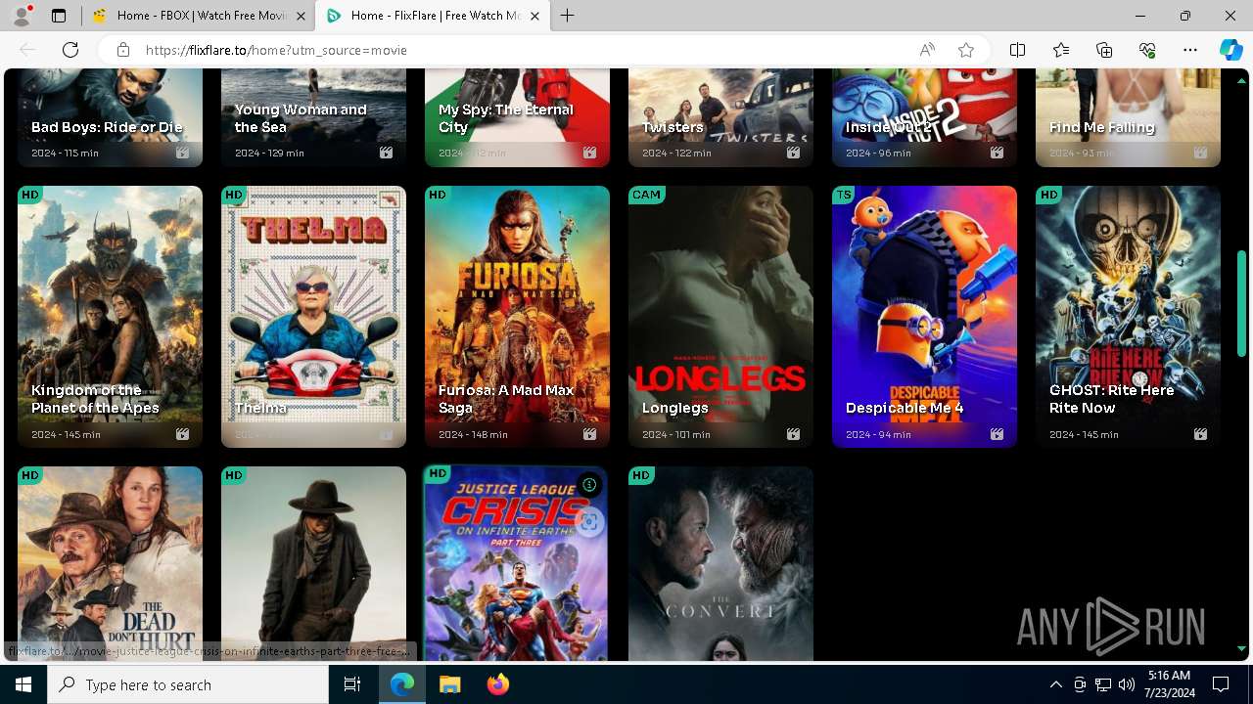The height and width of the screenshot is (704, 1253).
Task: Open the dark cowboy hat poster
Action: pos(313,563)
